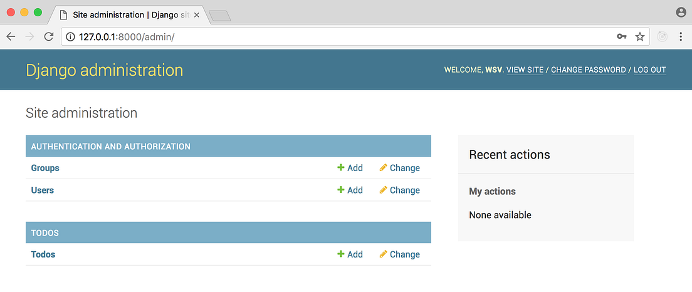Open the VIEW SITE link
The width and height of the screenshot is (692, 292).
pos(525,70)
